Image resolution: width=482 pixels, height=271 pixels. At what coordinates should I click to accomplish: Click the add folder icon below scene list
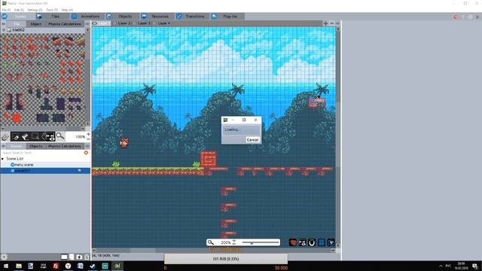79,257
